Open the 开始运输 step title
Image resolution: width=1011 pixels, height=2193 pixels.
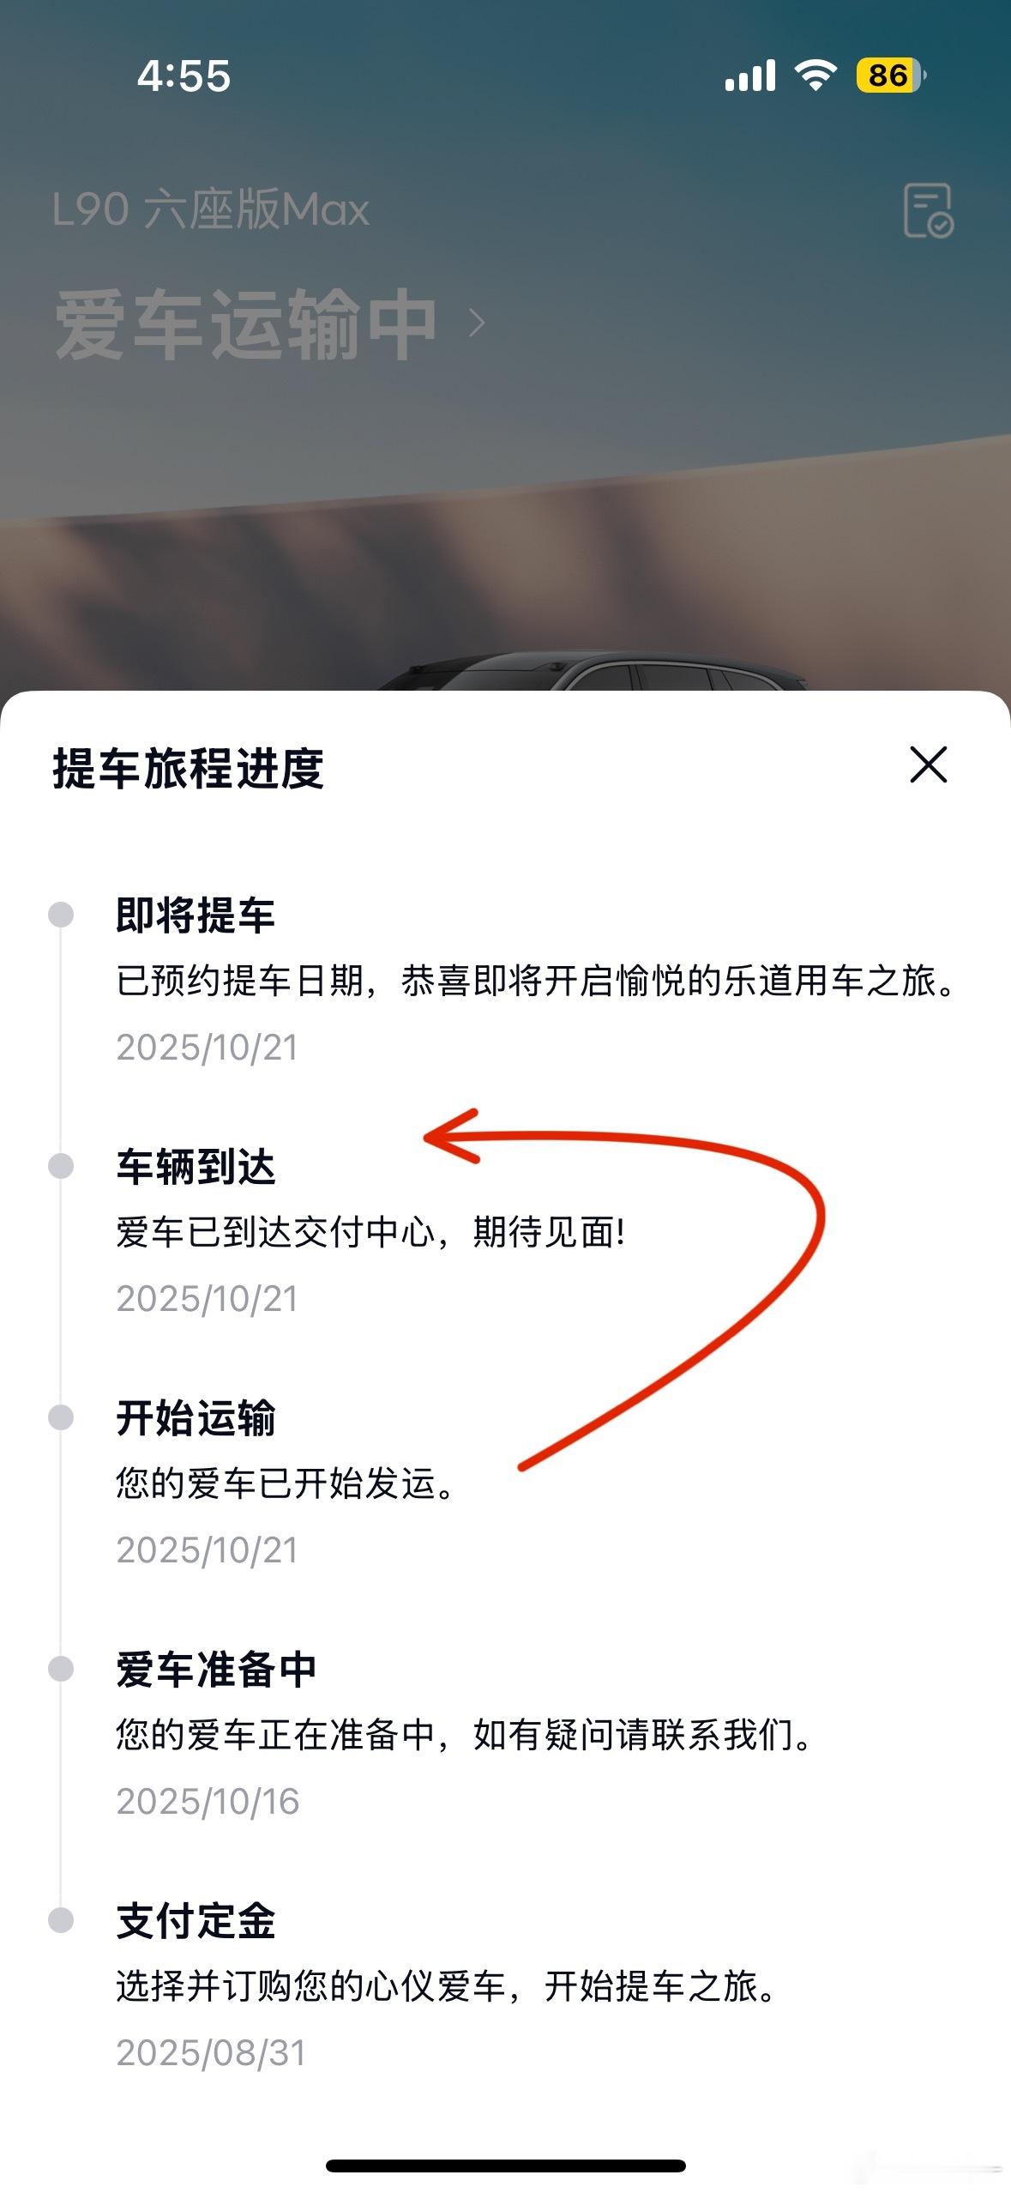196,1418
